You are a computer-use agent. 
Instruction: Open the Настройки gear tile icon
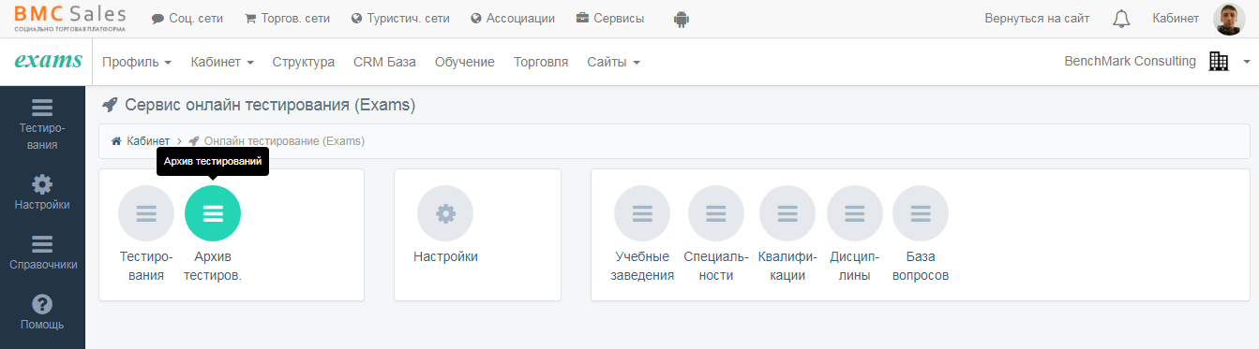(x=445, y=214)
